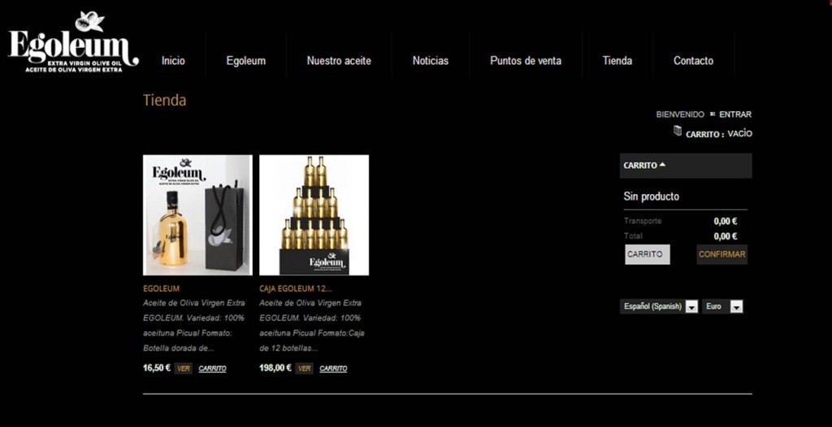Viewport: 832px width, 427px height.
Task: Click the shopping cart icon beside CARRITO
Action: point(678,131)
